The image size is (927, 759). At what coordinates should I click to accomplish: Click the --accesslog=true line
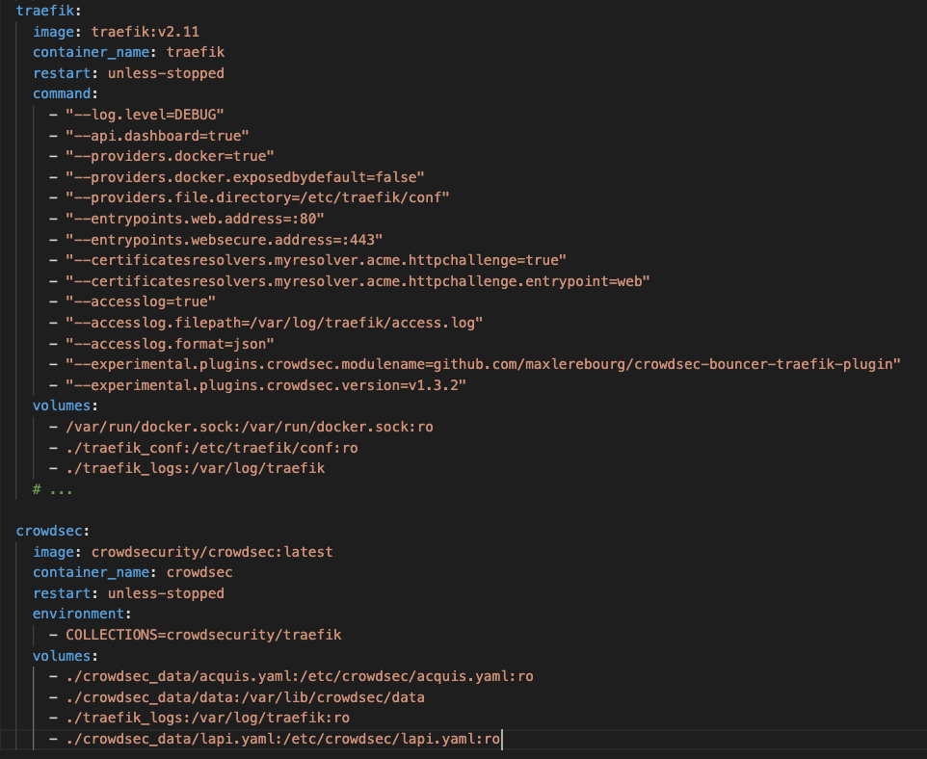(132, 301)
